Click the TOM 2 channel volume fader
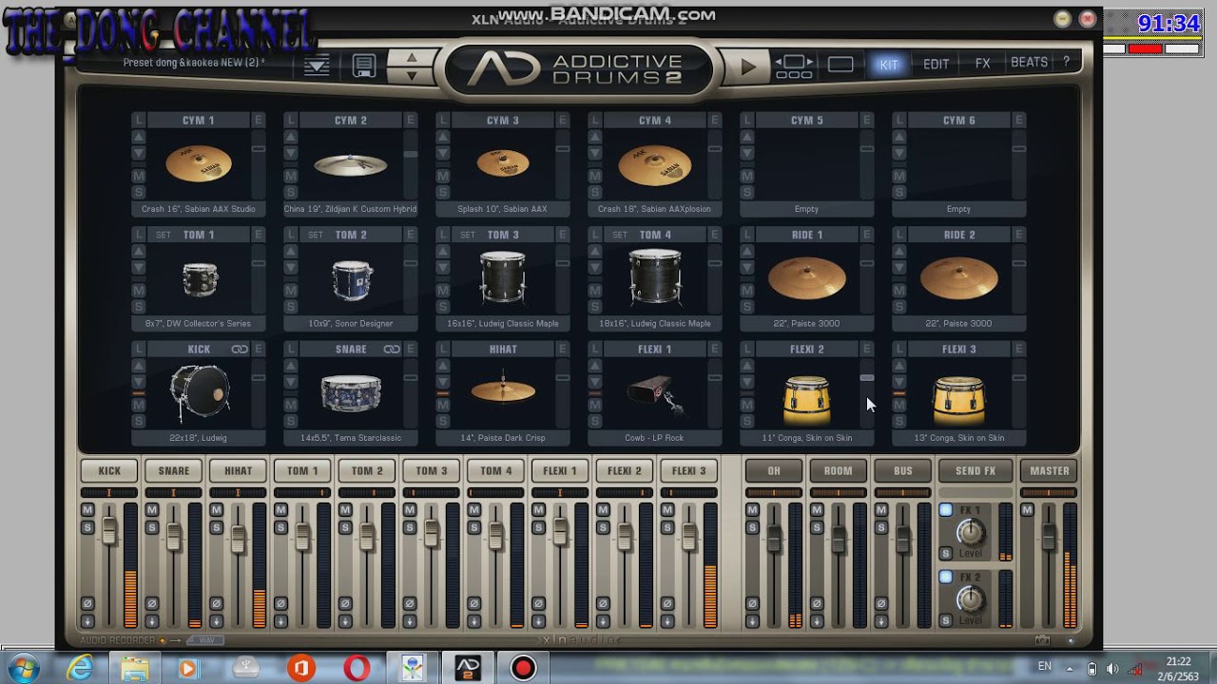 (367, 537)
